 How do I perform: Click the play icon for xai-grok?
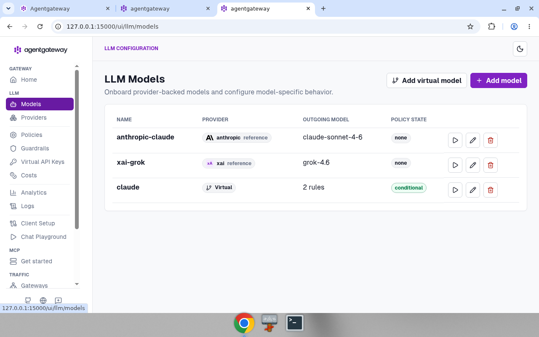click(455, 165)
